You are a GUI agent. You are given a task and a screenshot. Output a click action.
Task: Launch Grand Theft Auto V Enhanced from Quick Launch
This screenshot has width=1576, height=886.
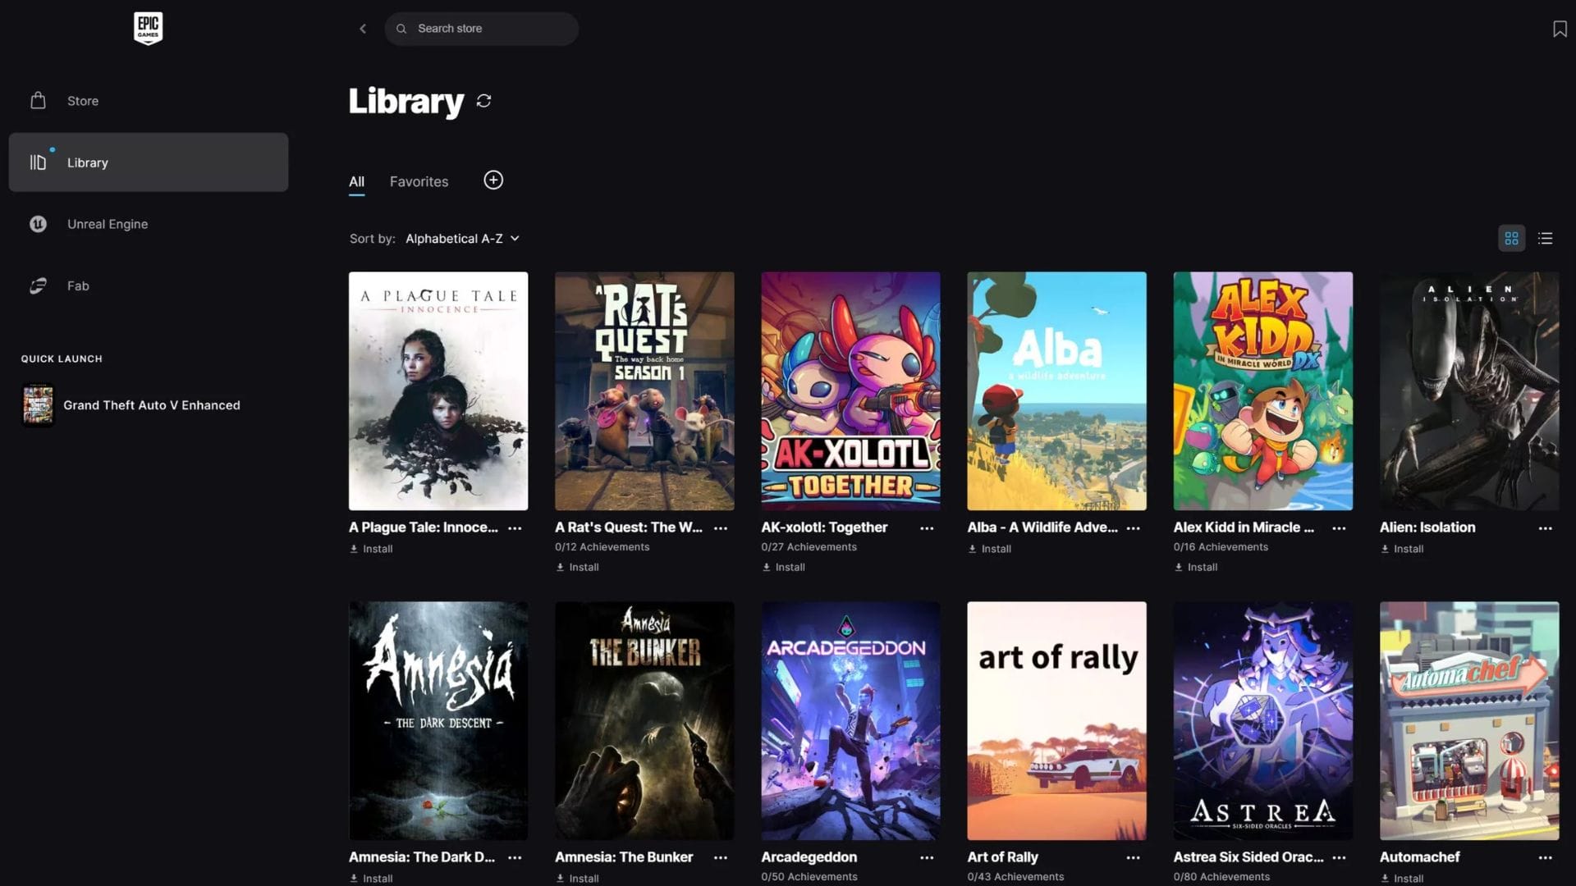point(152,405)
